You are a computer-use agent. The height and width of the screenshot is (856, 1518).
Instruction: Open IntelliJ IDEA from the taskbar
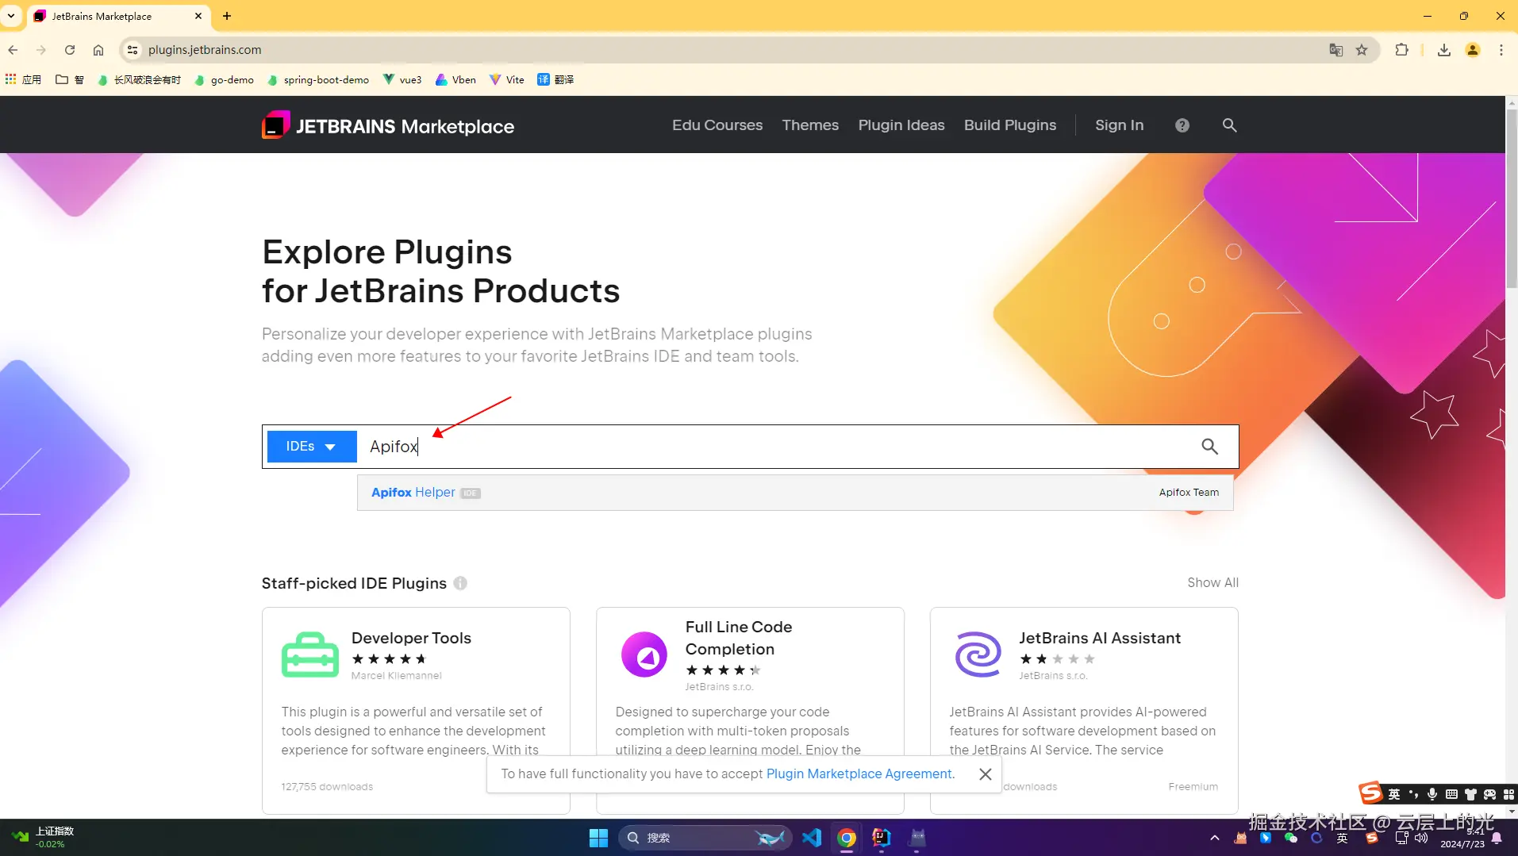point(882,838)
